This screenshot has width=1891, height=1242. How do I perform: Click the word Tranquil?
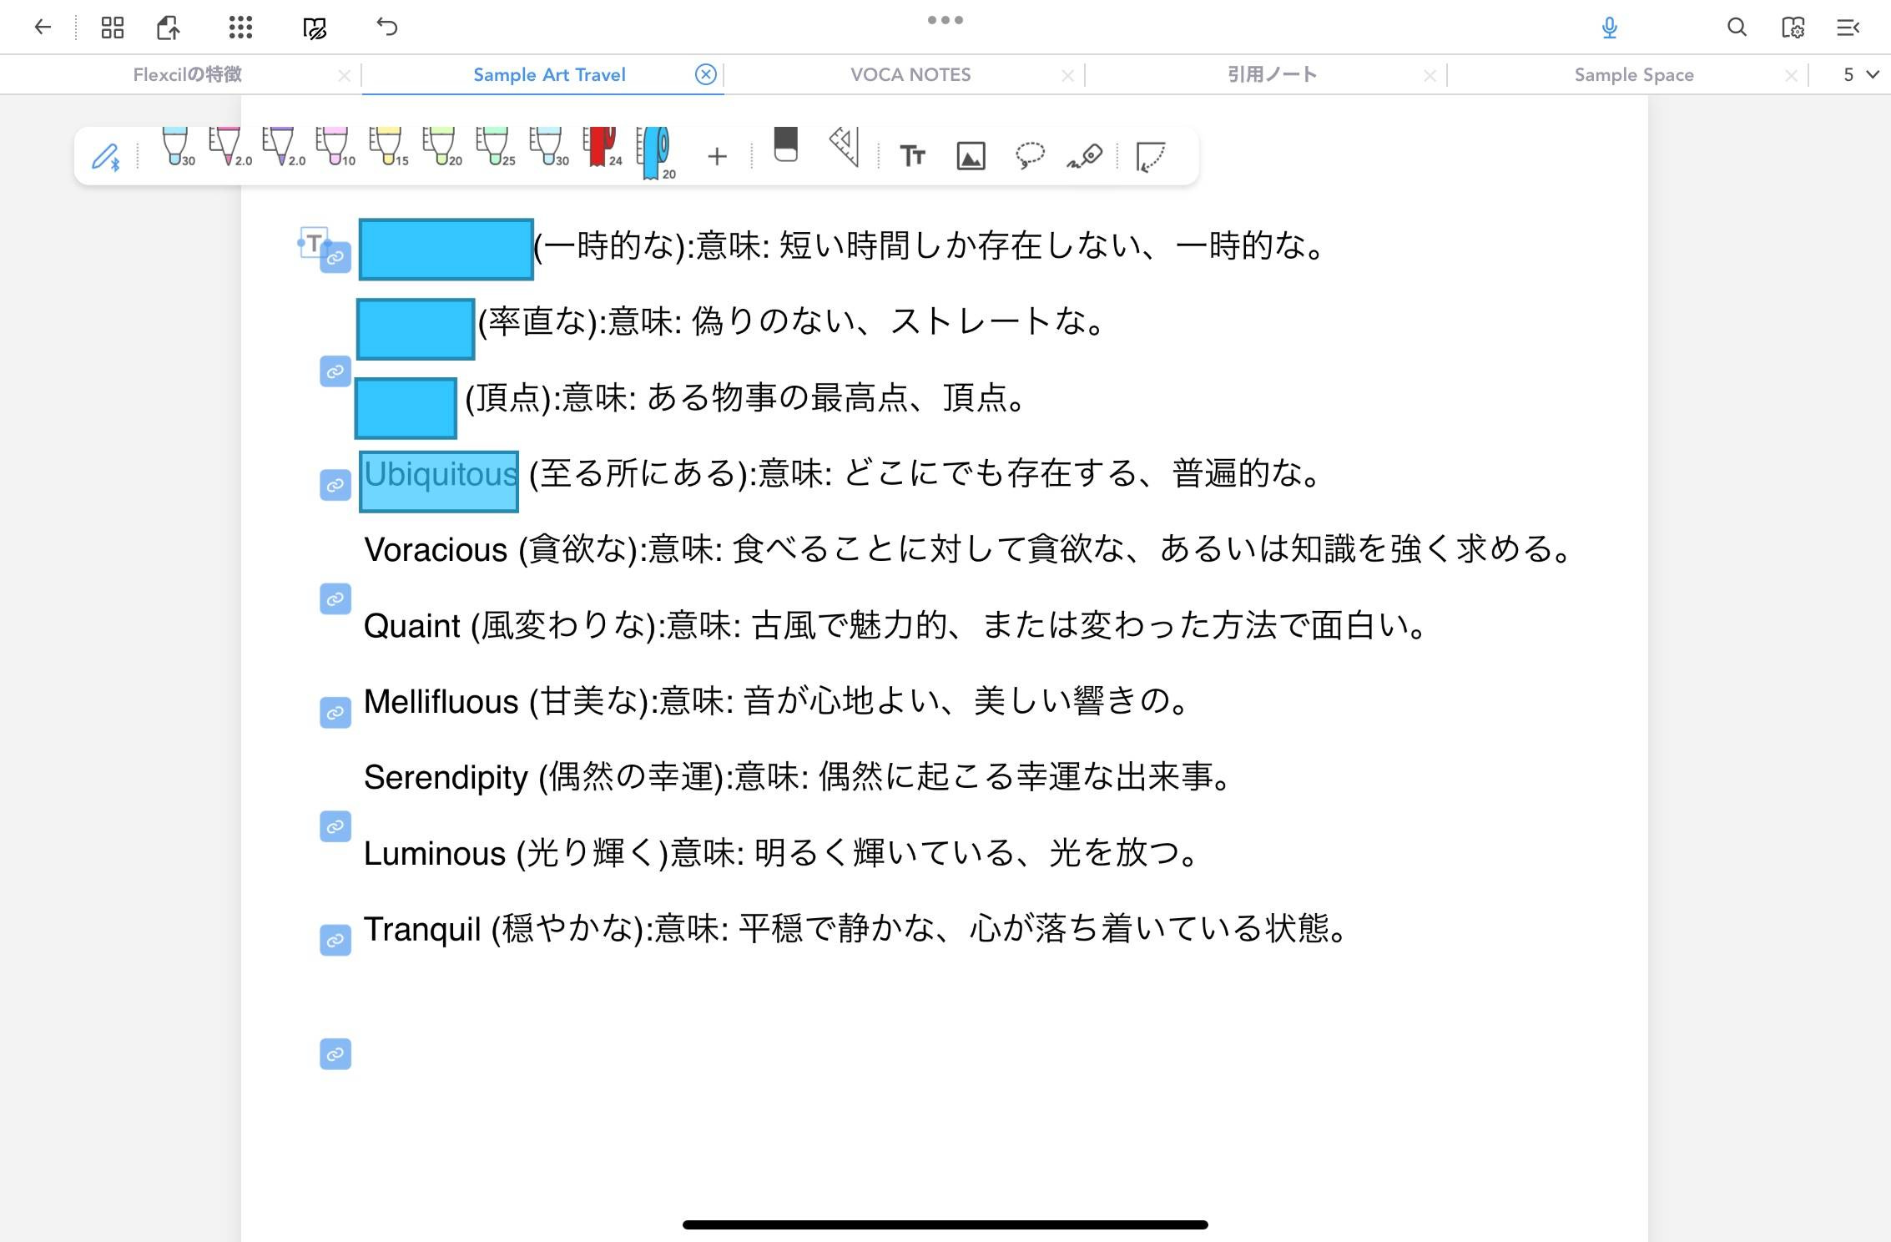(x=422, y=930)
